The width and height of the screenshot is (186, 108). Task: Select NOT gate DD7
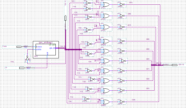coord(90,44)
